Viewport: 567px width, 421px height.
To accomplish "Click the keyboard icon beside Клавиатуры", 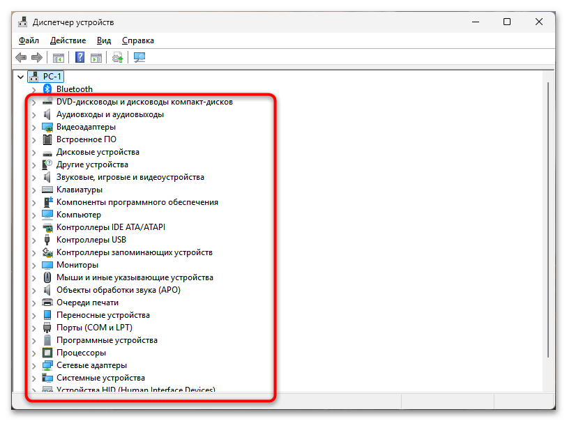I will tap(47, 190).
